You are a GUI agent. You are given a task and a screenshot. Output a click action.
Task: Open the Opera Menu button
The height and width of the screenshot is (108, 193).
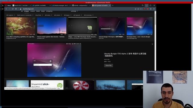[8, 5]
